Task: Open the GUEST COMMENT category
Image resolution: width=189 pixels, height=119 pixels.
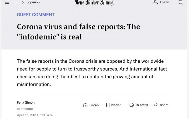Action: [36, 15]
